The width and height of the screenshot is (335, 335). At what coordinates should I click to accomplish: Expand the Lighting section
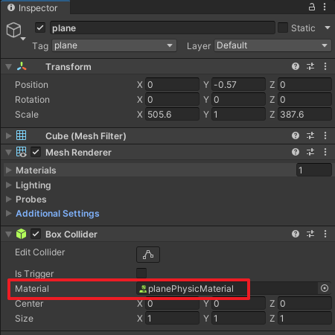[9, 185]
